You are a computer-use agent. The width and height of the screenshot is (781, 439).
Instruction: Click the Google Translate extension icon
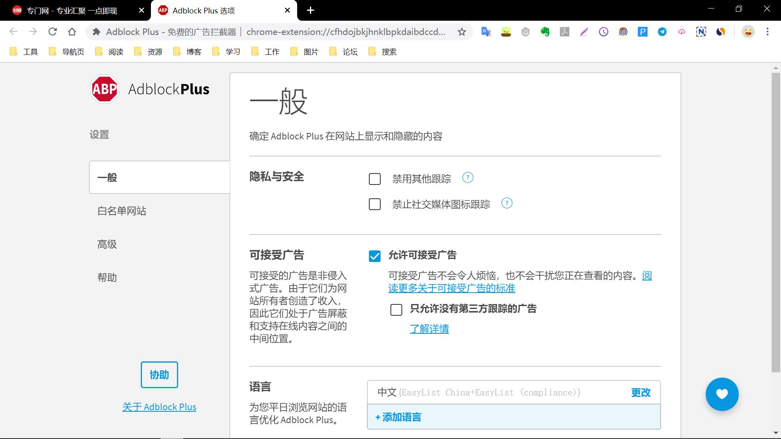[x=486, y=32]
